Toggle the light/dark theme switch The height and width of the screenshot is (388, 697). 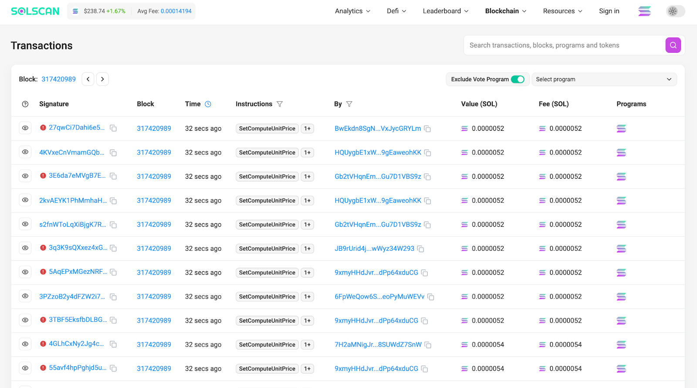pyautogui.click(x=675, y=11)
